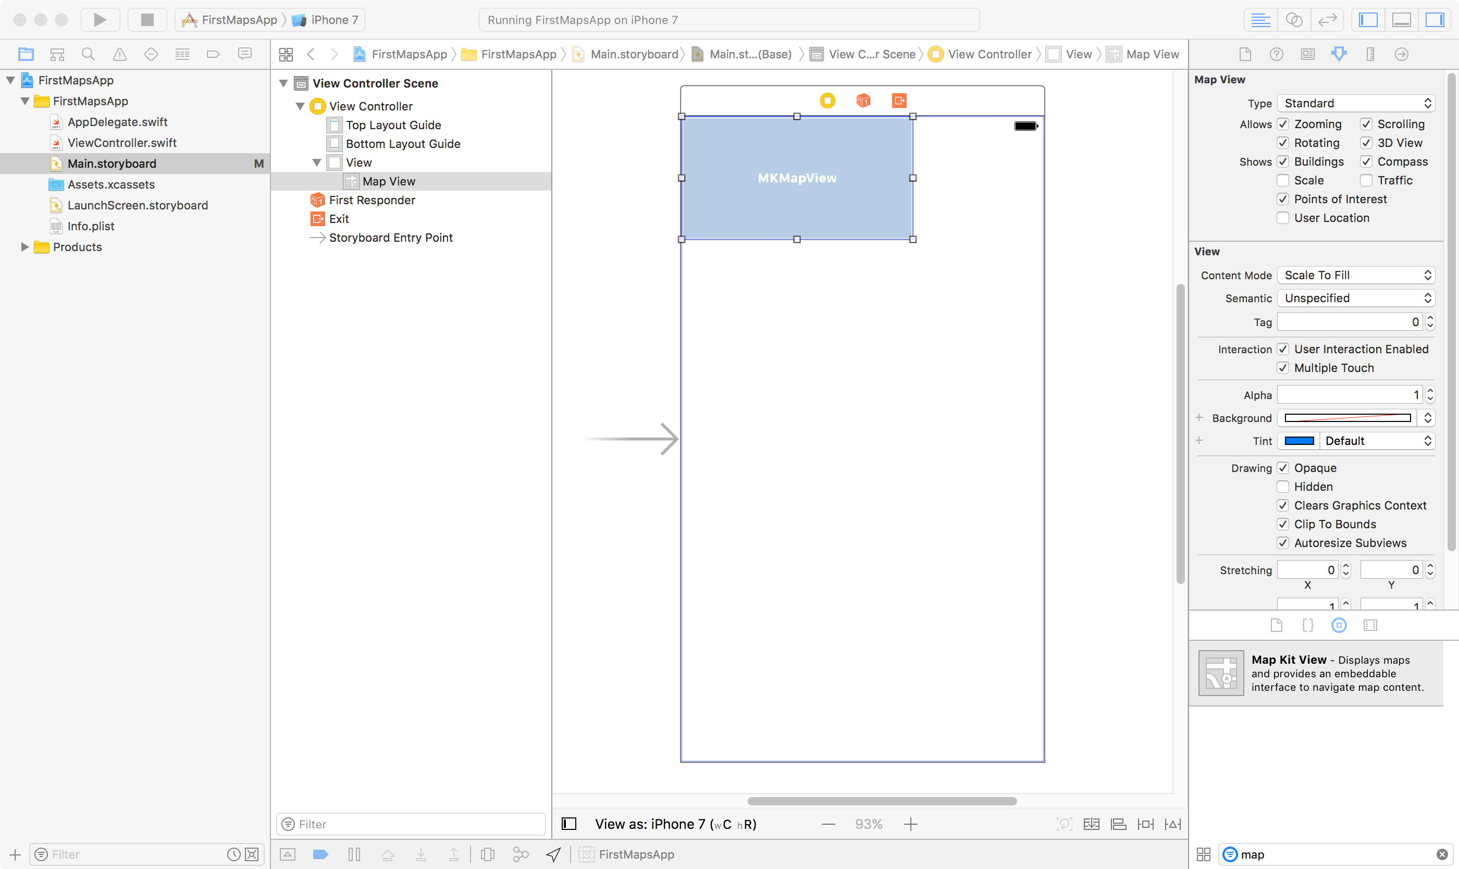The image size is (1459, 869).
Task: Zoom in the canvas with plus button
Action: pos(911,824)
